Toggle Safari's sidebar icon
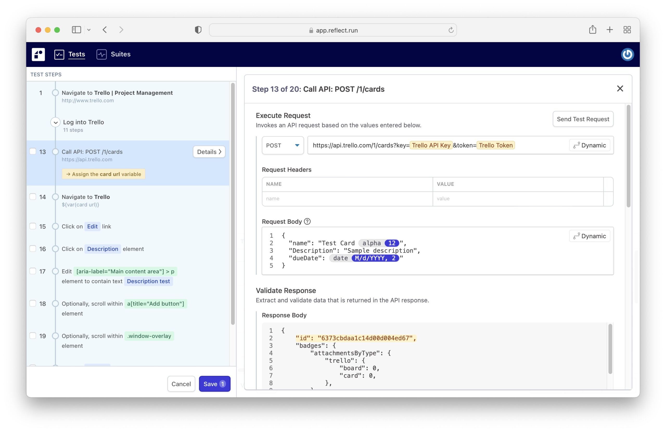This screenshot has width=666, height=432. point(76,29)
